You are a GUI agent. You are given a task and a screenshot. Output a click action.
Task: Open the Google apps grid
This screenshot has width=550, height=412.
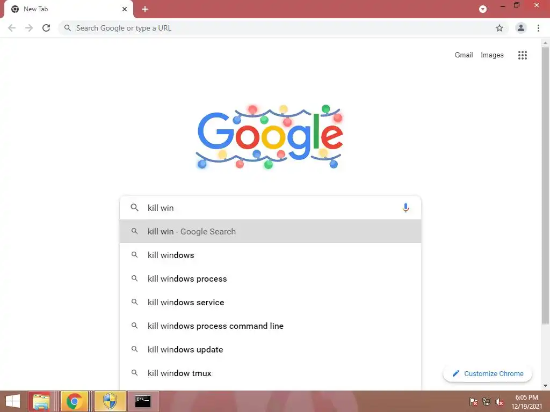522,55
